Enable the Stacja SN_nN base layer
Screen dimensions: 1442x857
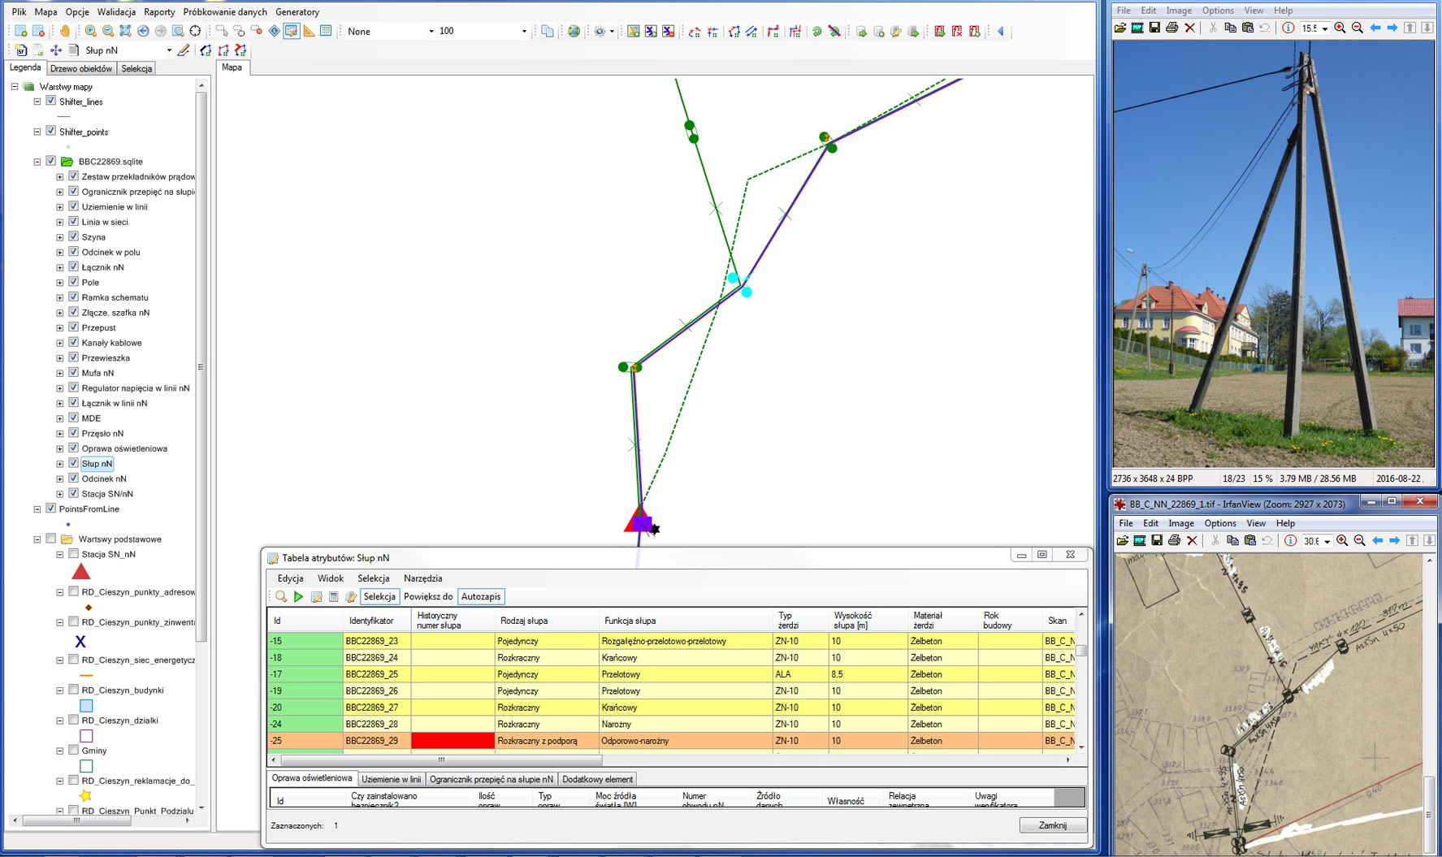(x=73, y=554)
